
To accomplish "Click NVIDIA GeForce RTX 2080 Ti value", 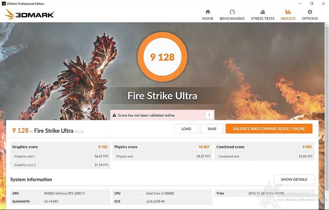I will point(65,193).
